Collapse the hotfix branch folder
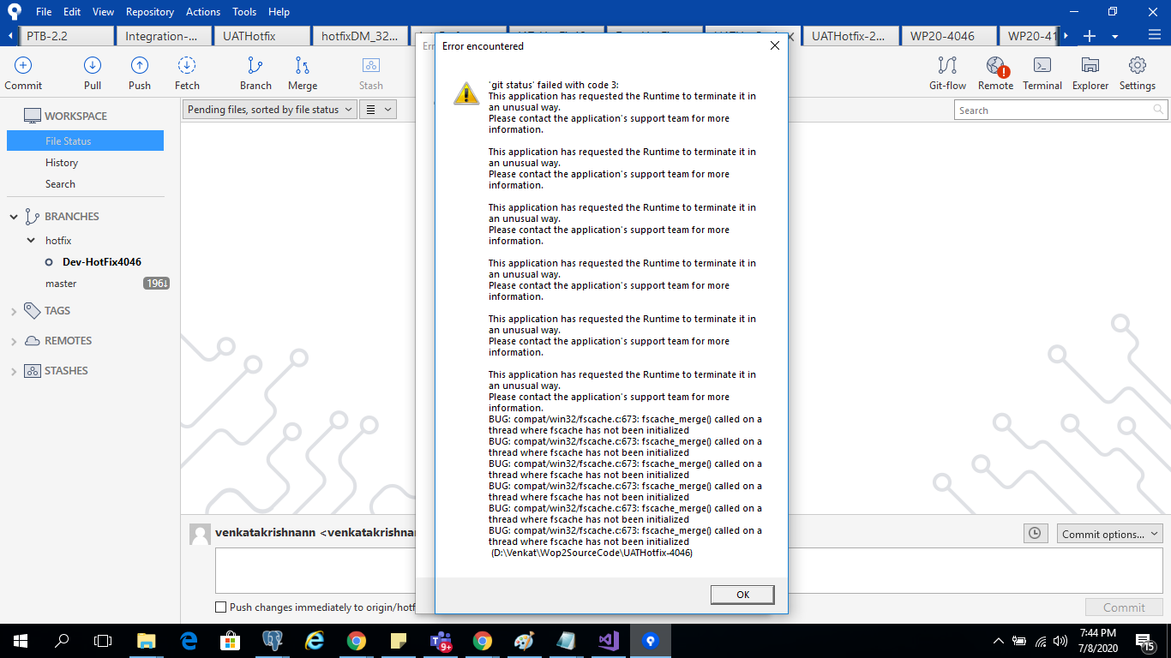The width and height of the screenshot is (1171, 658). tap(31, 241)
